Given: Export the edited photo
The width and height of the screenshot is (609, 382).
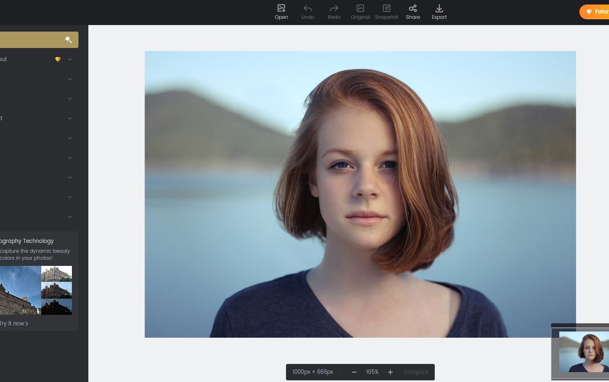Looking at the screenshot, I should point(439,12).
